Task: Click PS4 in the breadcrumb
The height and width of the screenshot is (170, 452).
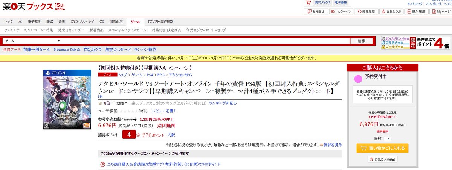Action: (150, 75)
